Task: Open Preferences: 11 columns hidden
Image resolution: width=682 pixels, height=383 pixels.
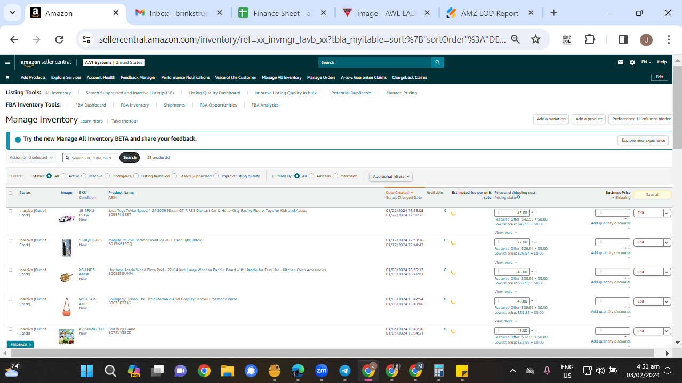Action: point(641,119)
